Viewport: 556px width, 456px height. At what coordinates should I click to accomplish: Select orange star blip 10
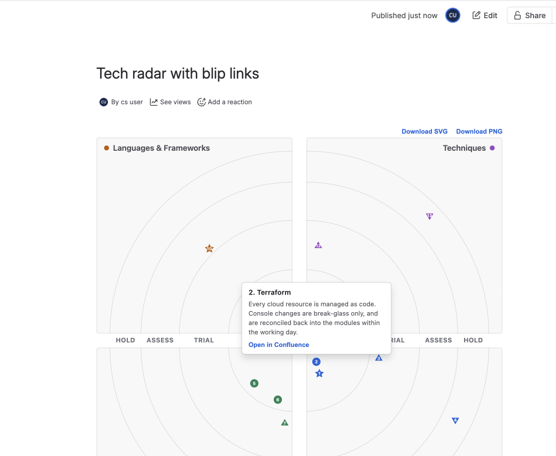click(x=209, y=249)
